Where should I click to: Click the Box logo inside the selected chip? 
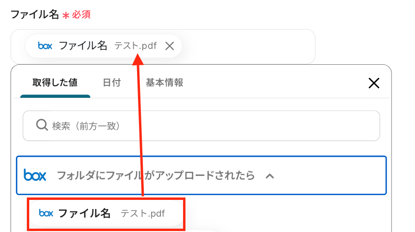[45, 46]
